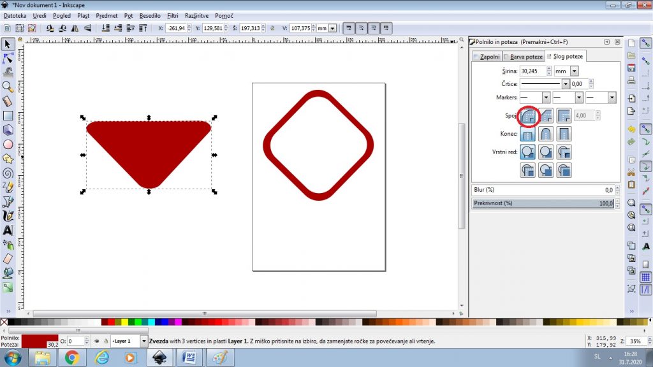Open the Uredi menu
The height and width of the screenshot is (367, 653).
click(x=40, y=16)
